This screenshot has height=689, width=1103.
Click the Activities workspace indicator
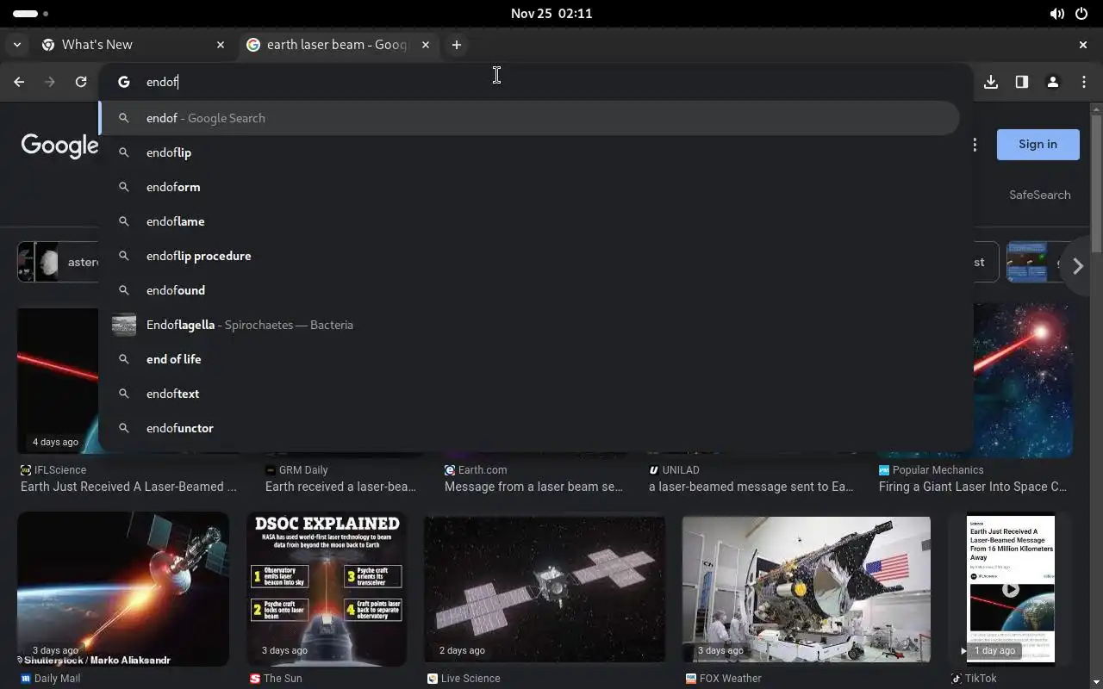click(x=31, y=14)
